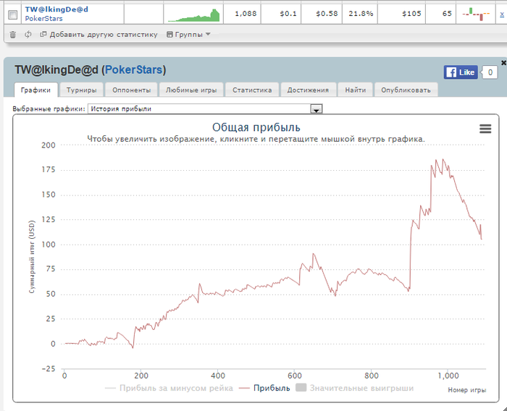507x411 pixels.
Task: Click Добавить другую статистику
Action: 99,35
